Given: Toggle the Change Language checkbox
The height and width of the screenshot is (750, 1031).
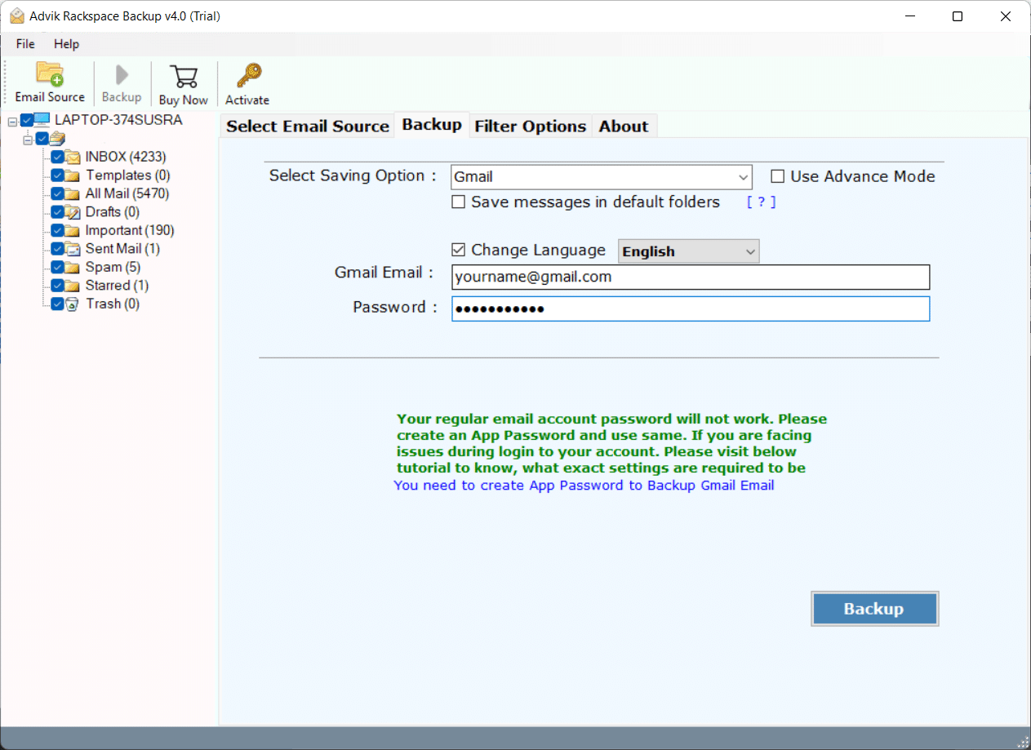Looking at the screenshot, I should [x=459, y=250].
